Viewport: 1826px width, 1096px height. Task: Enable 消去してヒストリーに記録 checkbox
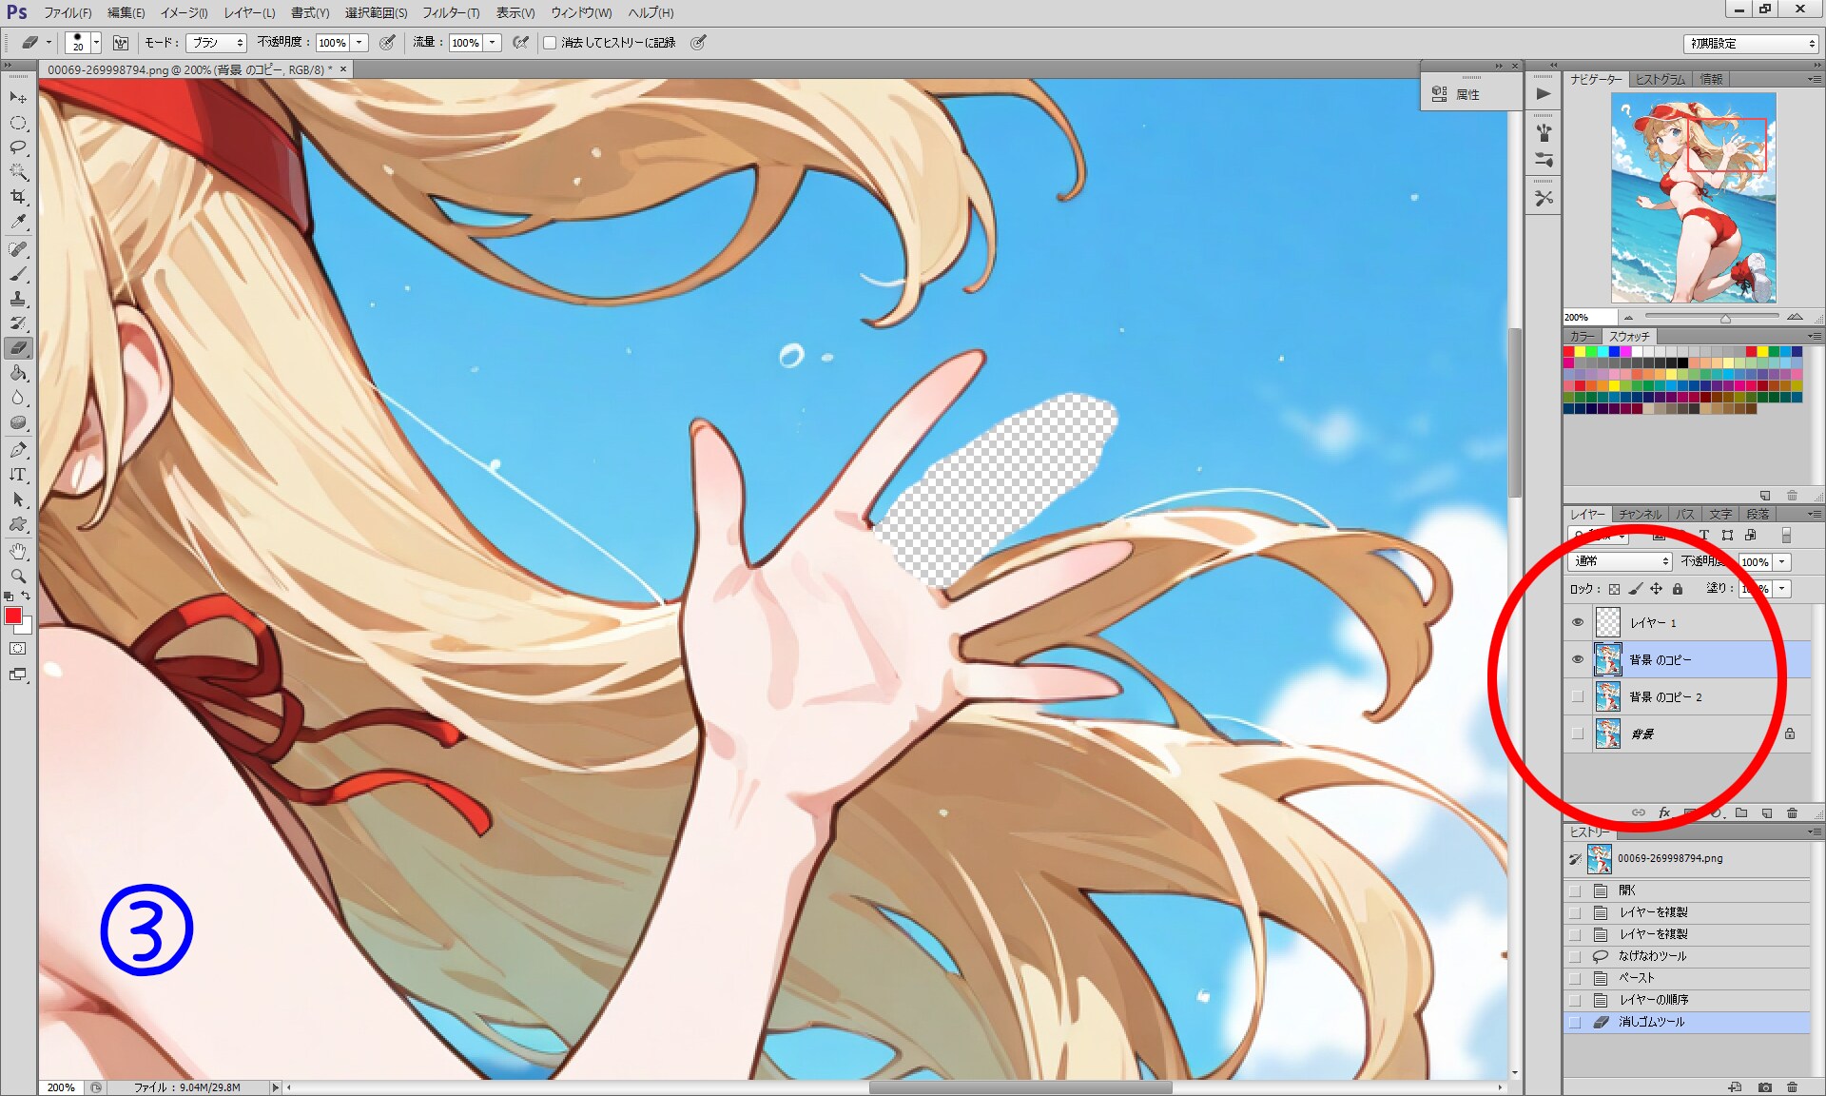[550, 43]
